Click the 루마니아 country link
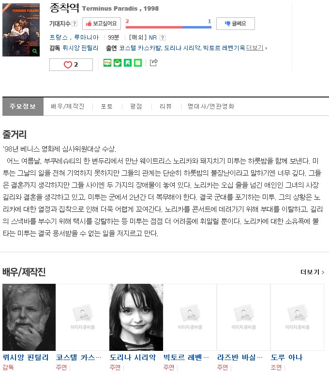This screenshot has height=375, width=329. point(87,37)
